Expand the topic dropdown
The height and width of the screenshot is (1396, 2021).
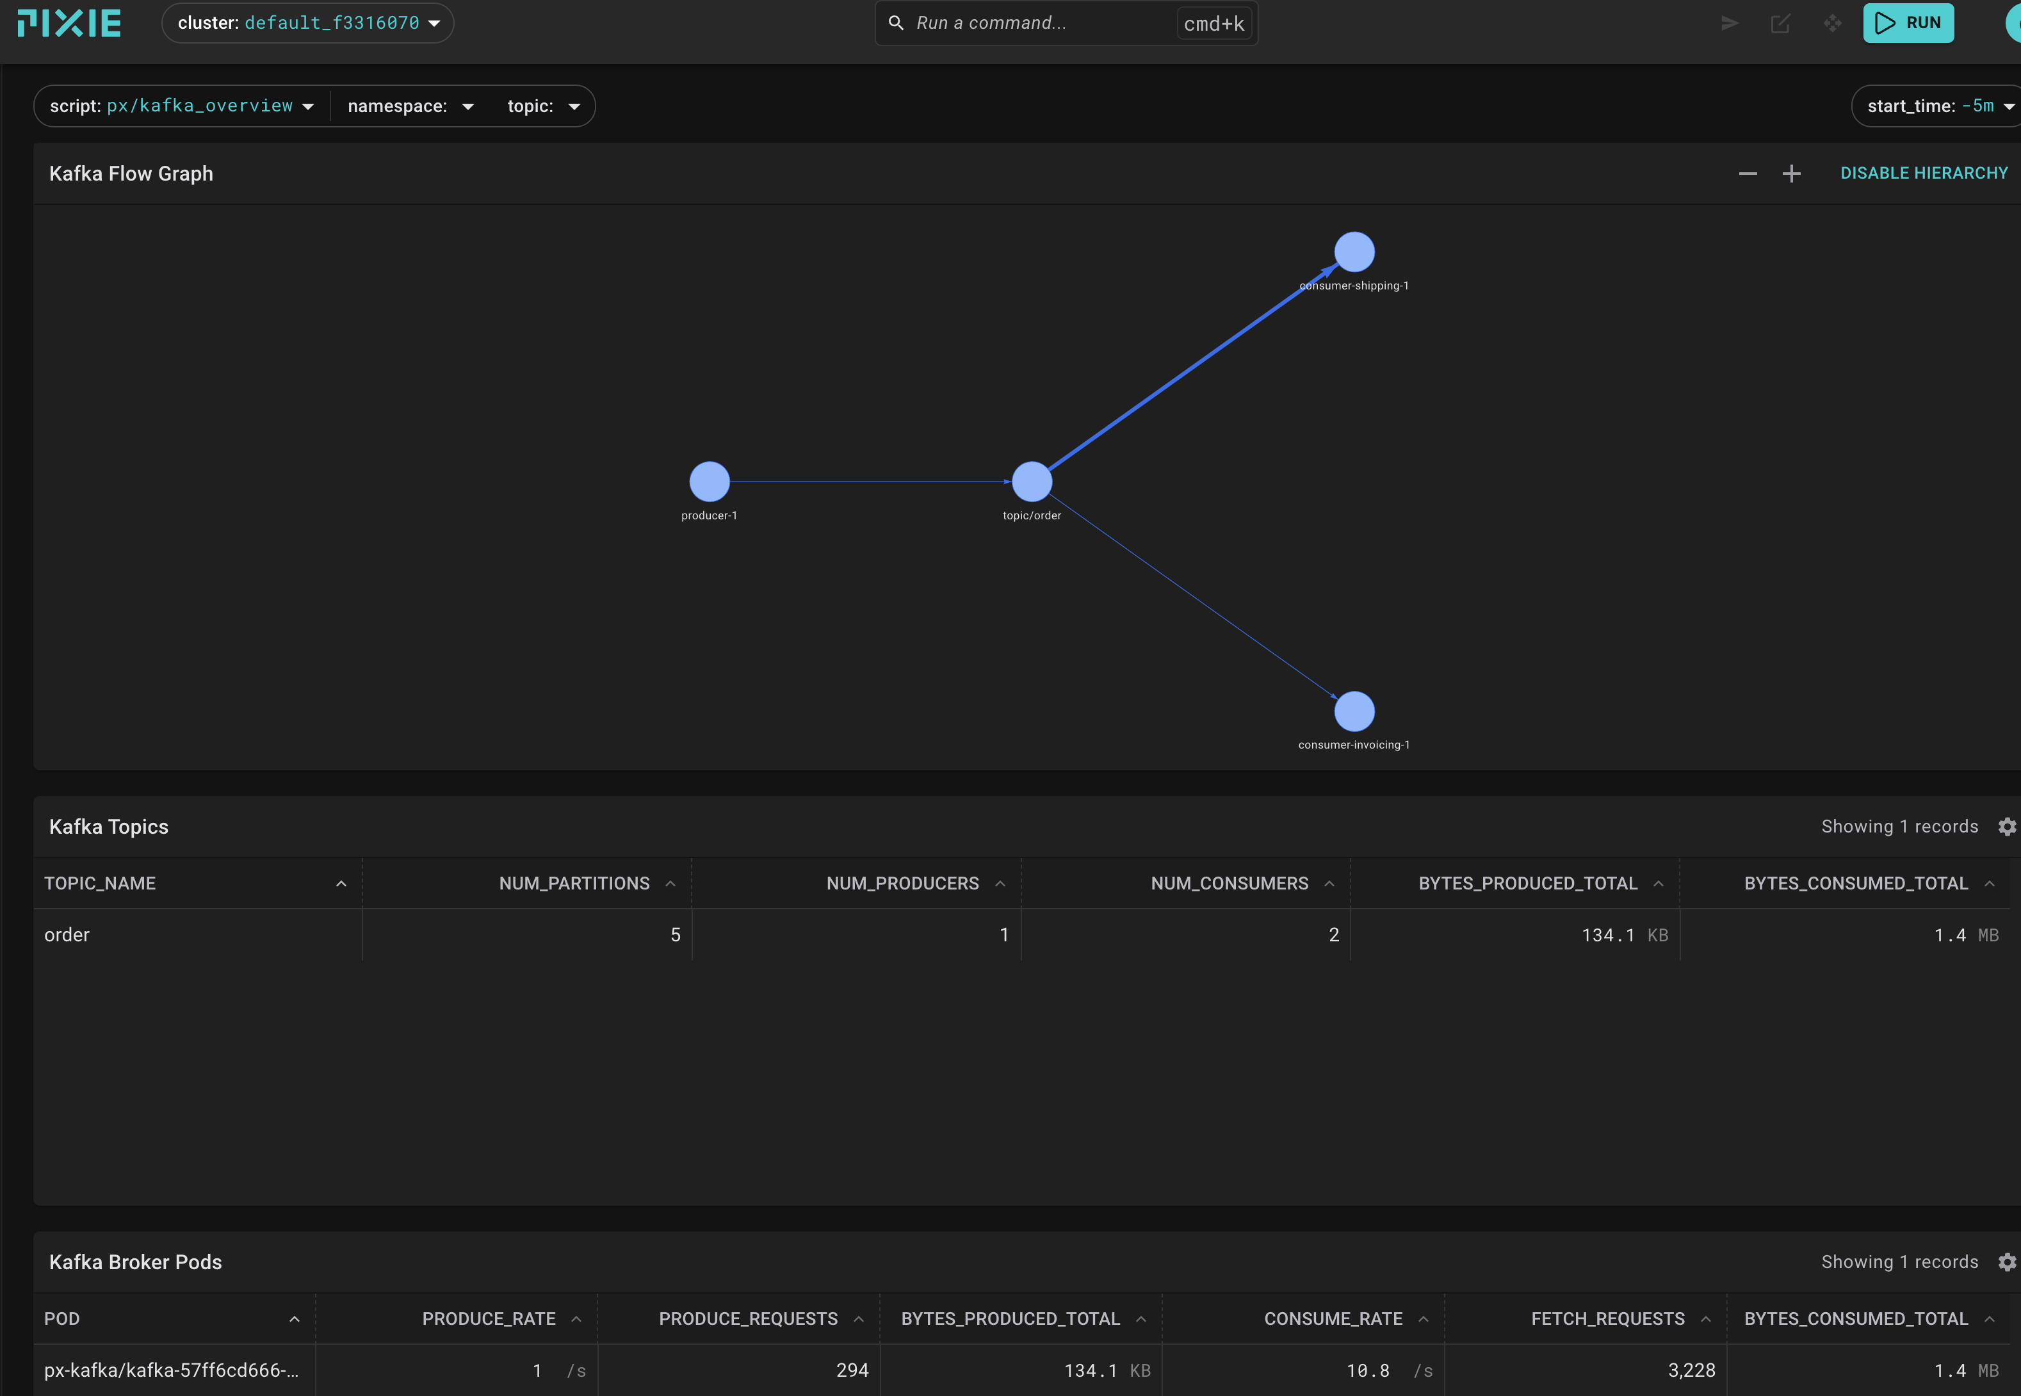coord(544,106)
